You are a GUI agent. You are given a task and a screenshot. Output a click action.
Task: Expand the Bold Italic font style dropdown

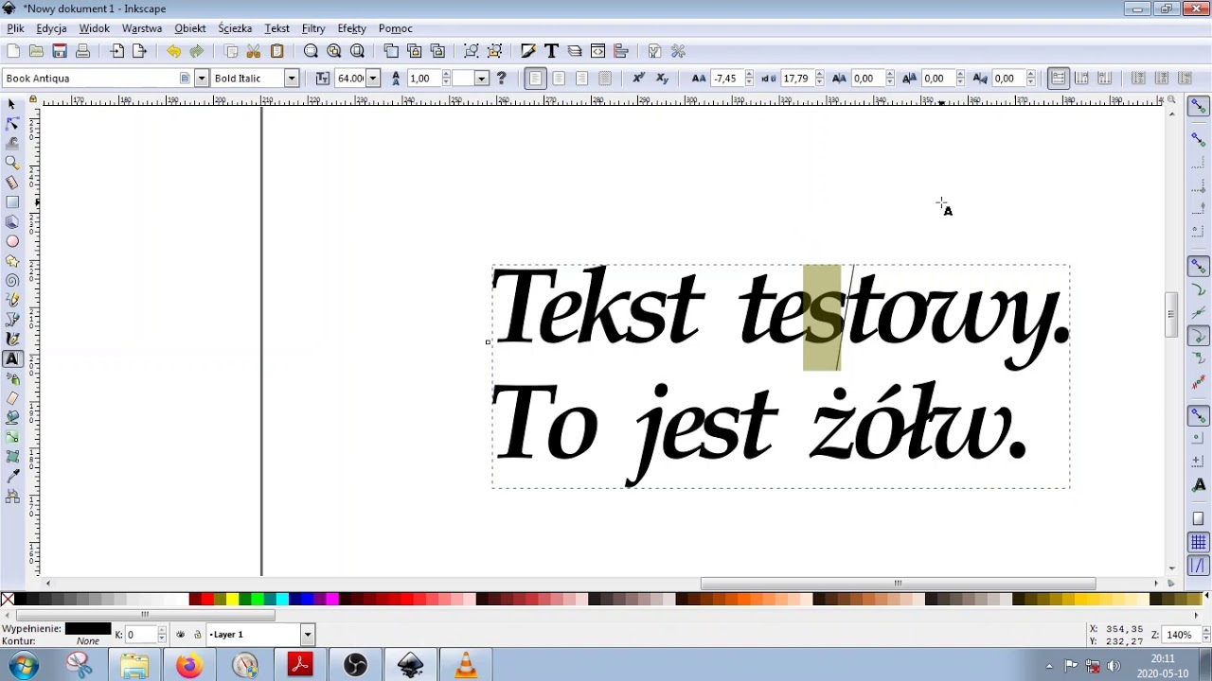coord(292,79)
